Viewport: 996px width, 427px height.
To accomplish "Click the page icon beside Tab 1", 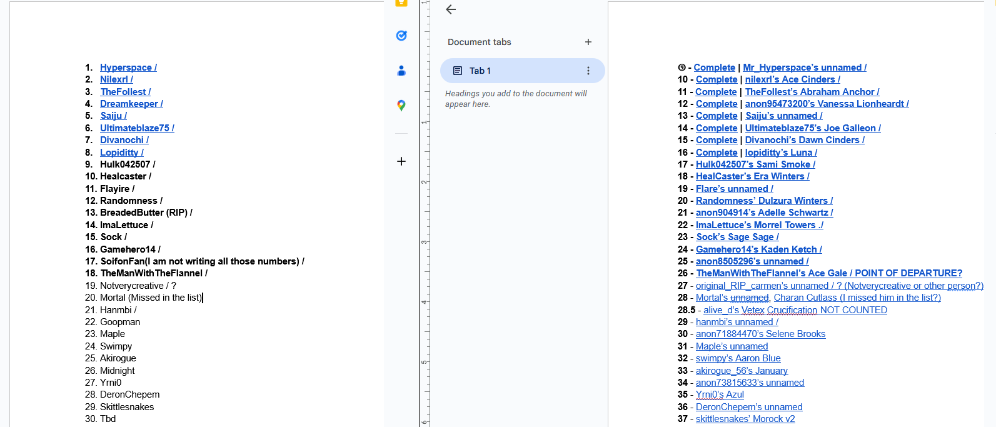I will 458,71.
